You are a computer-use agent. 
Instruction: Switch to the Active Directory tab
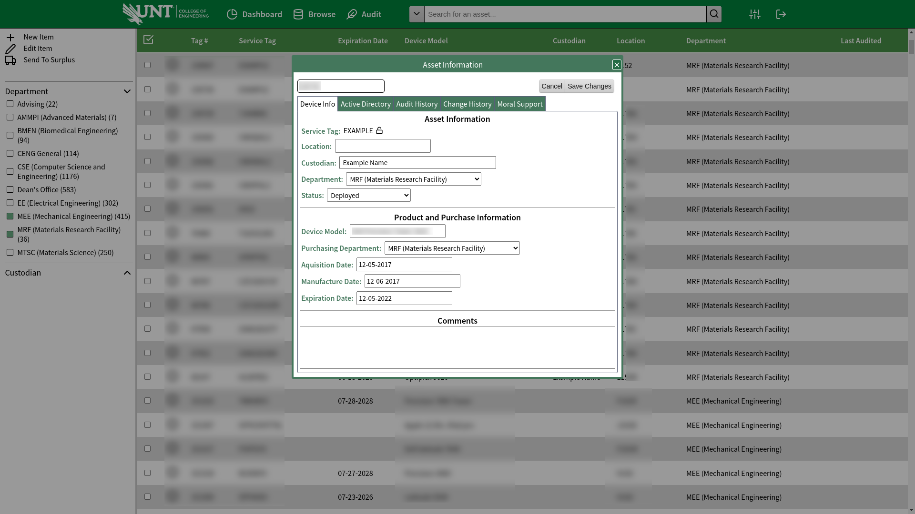pyautogui.click(x=366, y=104)
